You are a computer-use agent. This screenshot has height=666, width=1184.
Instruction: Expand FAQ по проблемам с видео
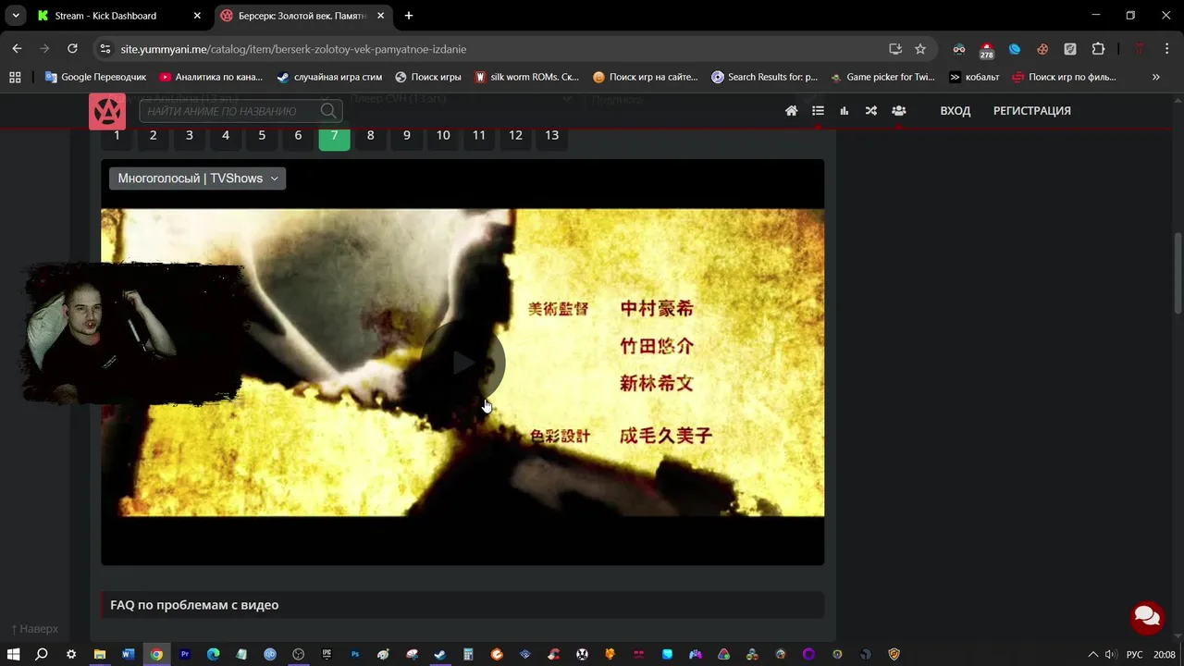[x=462, y=605]
